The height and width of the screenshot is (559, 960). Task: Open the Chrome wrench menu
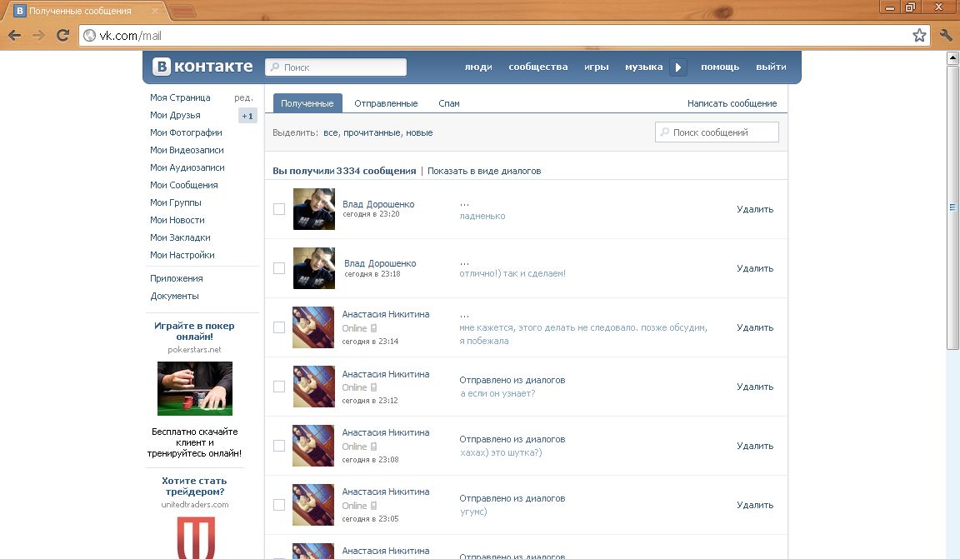(946, 36)
